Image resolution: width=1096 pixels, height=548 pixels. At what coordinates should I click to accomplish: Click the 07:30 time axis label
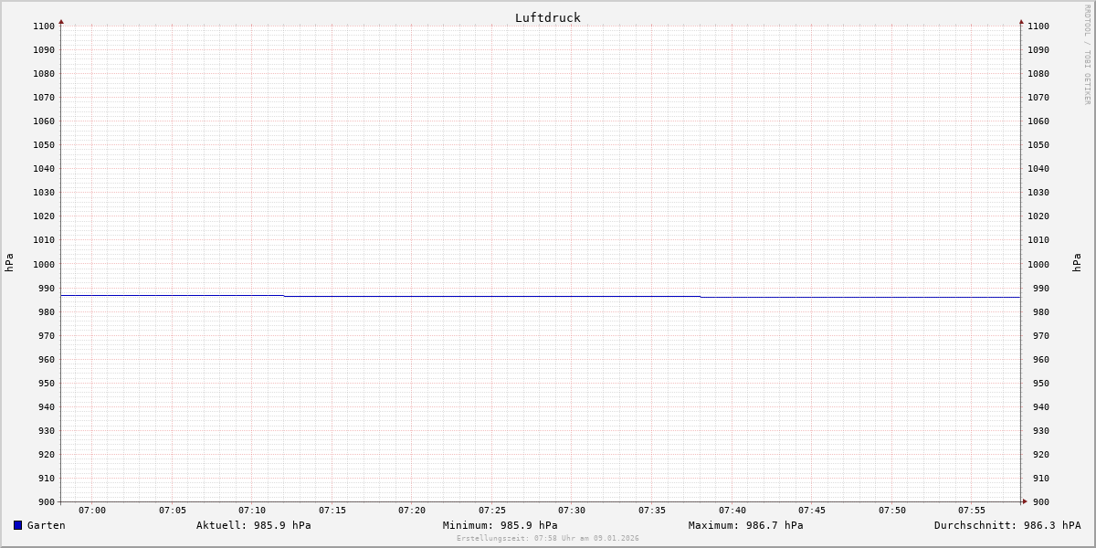click(x=572, y=510)
